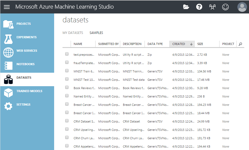Check the fraudTemplate... dataset checkbox
Screen dimensions: 249x150
click(67, 62)
